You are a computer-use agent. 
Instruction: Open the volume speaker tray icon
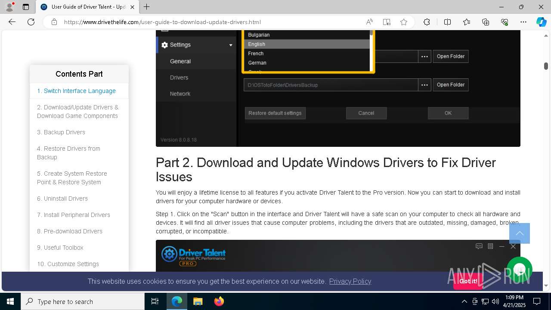coord(495,301)
